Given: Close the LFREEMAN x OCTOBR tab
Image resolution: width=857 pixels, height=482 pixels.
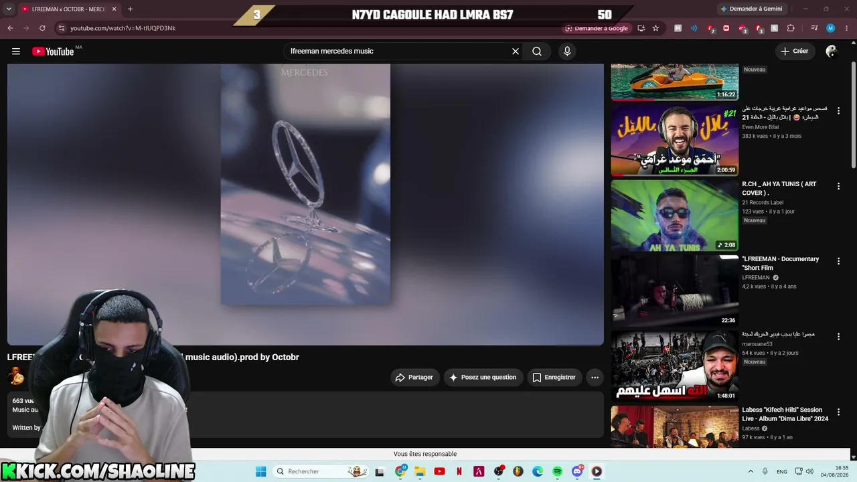Looking at the screenshot, I should coord(114,9).
